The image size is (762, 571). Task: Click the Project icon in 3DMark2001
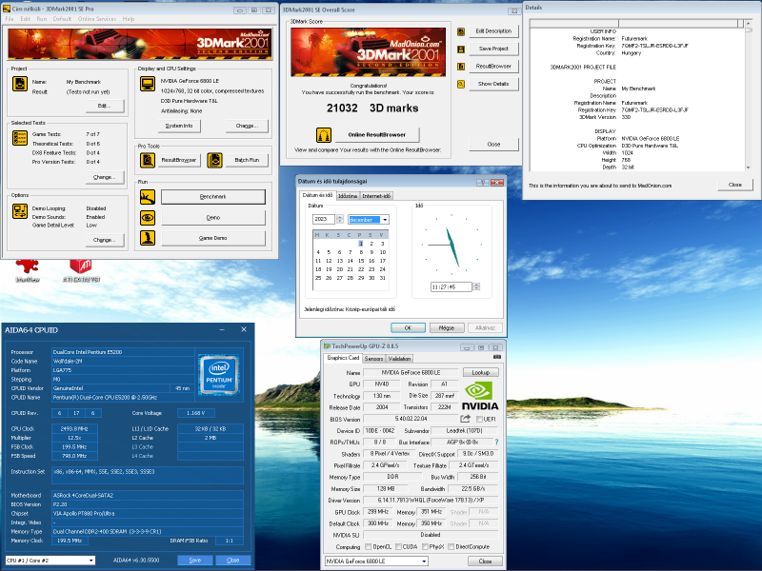[x=20, y=84]
